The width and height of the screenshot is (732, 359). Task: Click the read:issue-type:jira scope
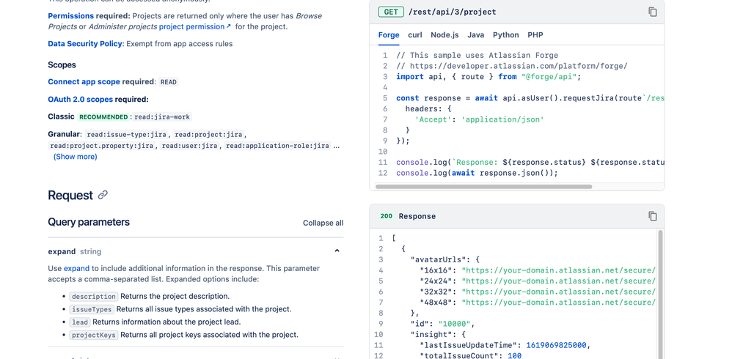[x=126, y=135]
